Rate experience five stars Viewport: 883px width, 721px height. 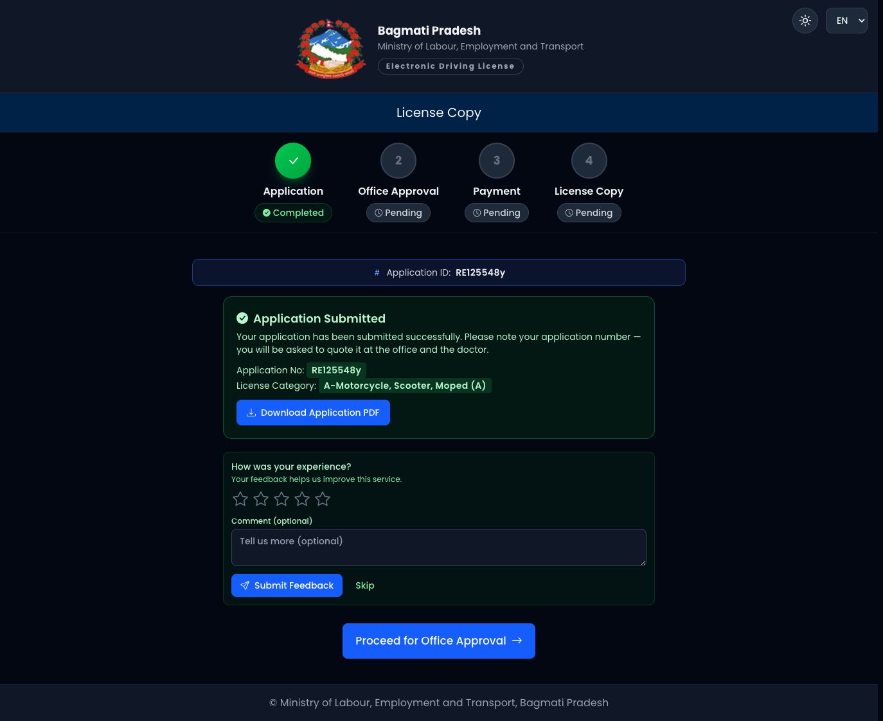tap(323, 499)
